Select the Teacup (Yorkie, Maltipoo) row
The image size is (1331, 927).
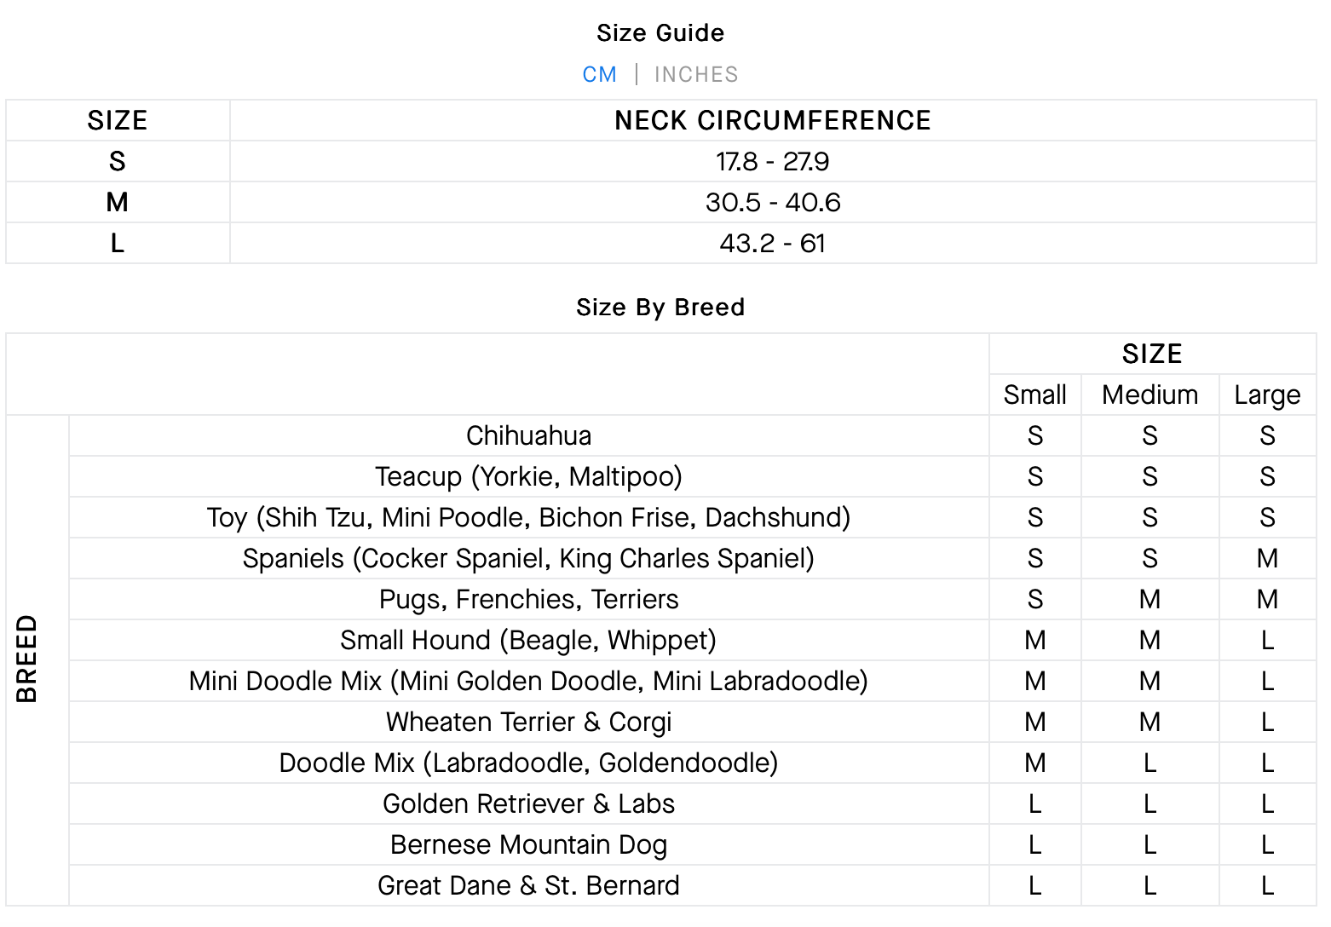(x=528, y=477)
